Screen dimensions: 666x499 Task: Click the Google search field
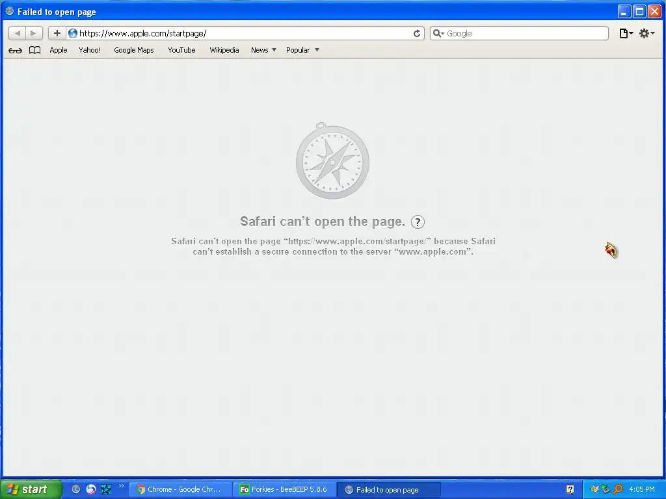click(x=519, y=34)
